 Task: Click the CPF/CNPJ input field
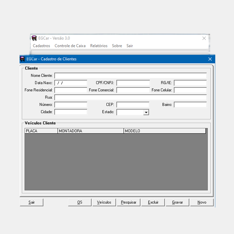[x=133, y=83]
